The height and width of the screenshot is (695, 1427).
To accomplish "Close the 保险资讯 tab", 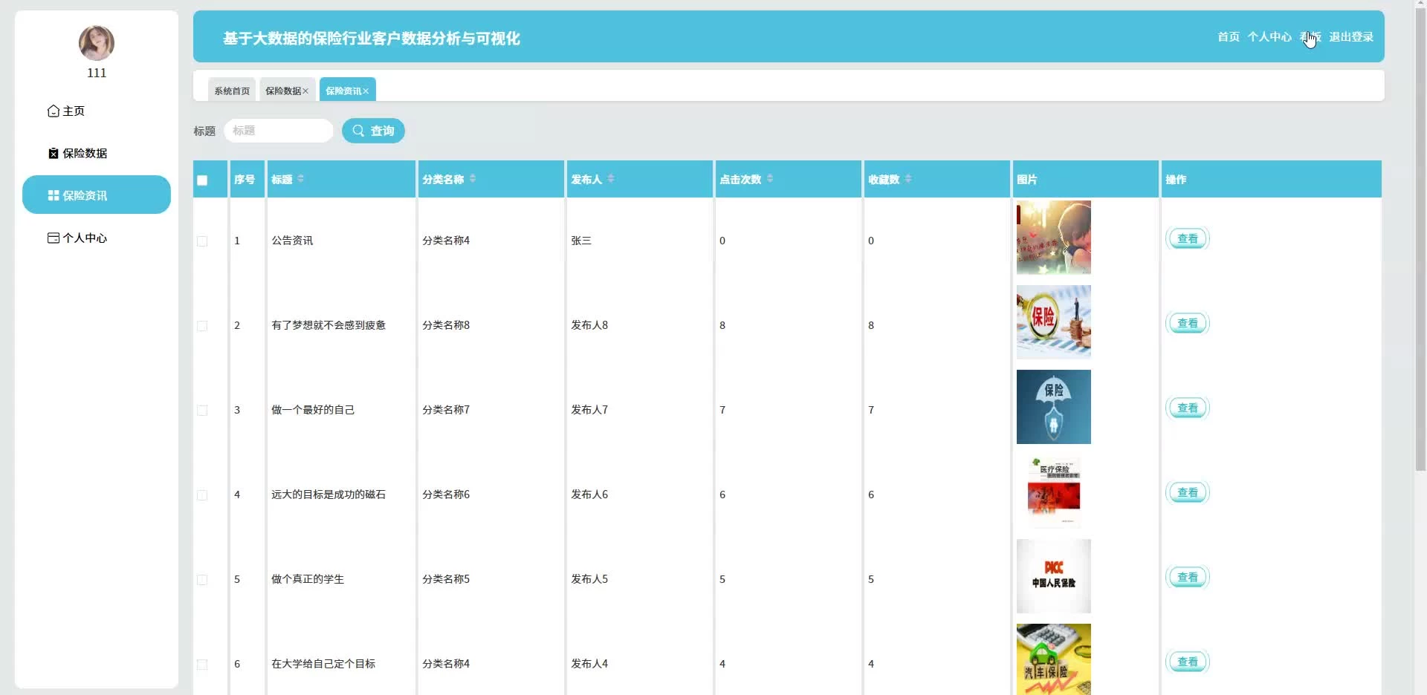I will 366,91.
